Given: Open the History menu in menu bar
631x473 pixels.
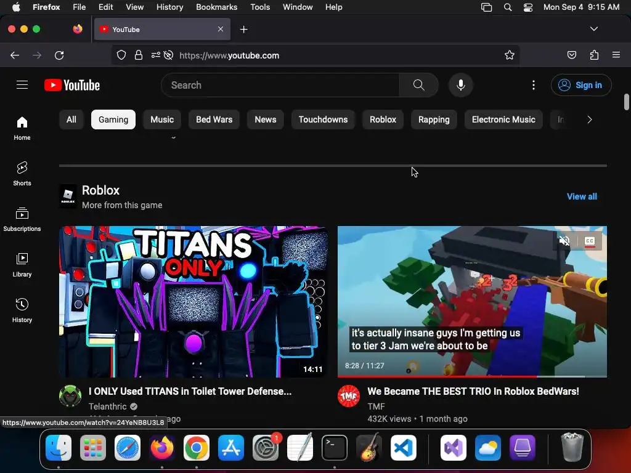Looking at the screenshot, I should [x=169, y=7].
